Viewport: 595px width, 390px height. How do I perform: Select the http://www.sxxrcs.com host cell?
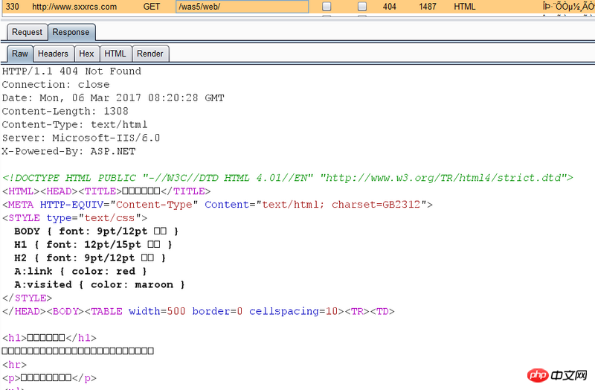74,7
